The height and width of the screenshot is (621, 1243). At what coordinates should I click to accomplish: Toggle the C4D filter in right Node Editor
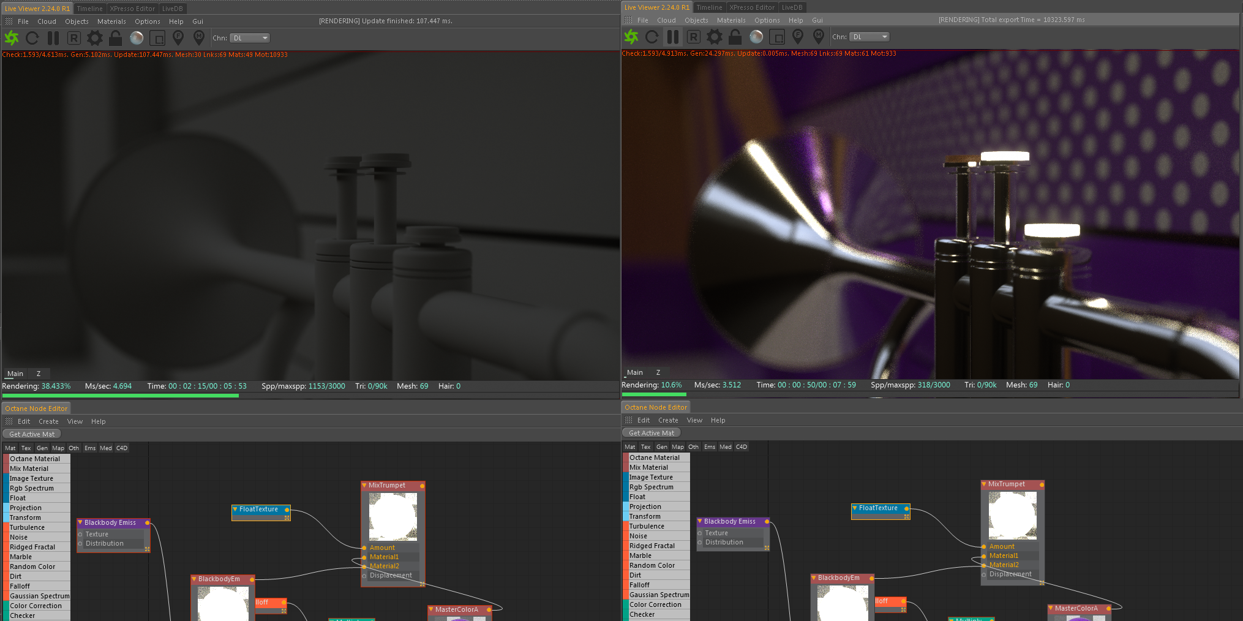(742, 447)
